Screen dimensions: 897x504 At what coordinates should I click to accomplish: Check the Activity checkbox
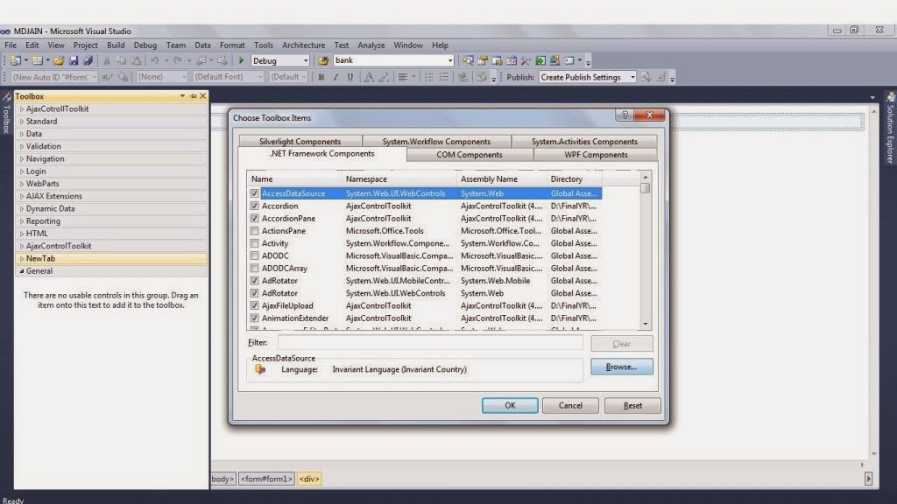(254, 243)
